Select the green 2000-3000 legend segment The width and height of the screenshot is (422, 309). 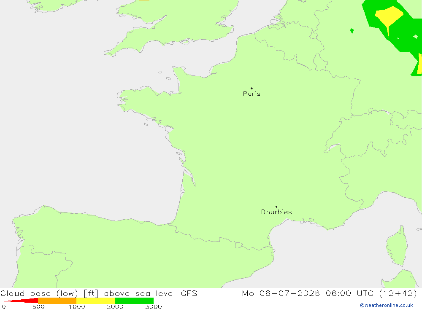(x=134, y=301)
